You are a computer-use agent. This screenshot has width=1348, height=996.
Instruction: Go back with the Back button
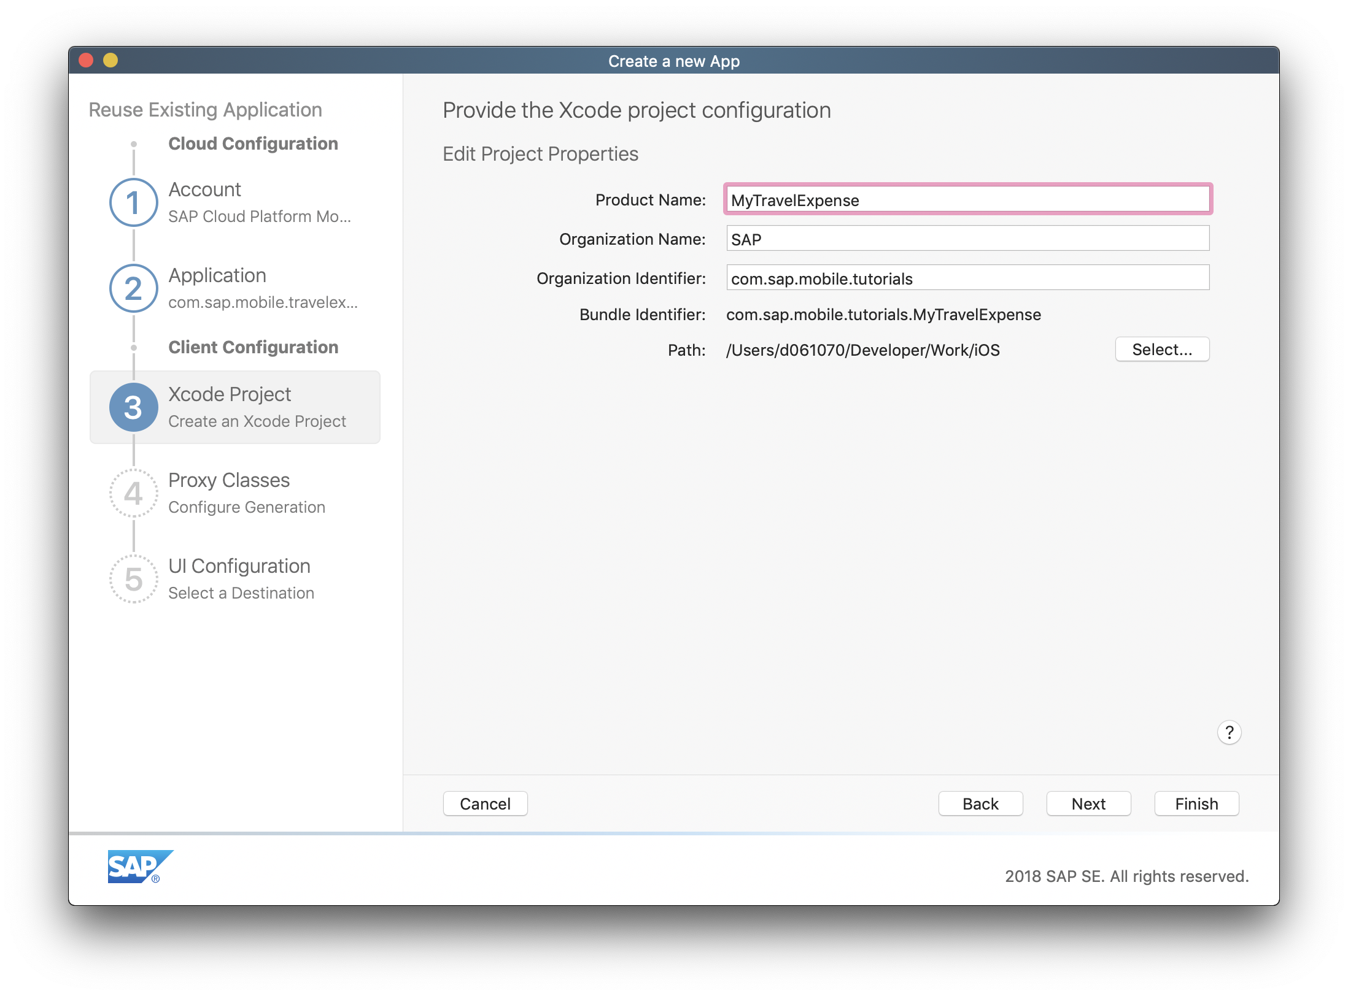click(980, 803)
